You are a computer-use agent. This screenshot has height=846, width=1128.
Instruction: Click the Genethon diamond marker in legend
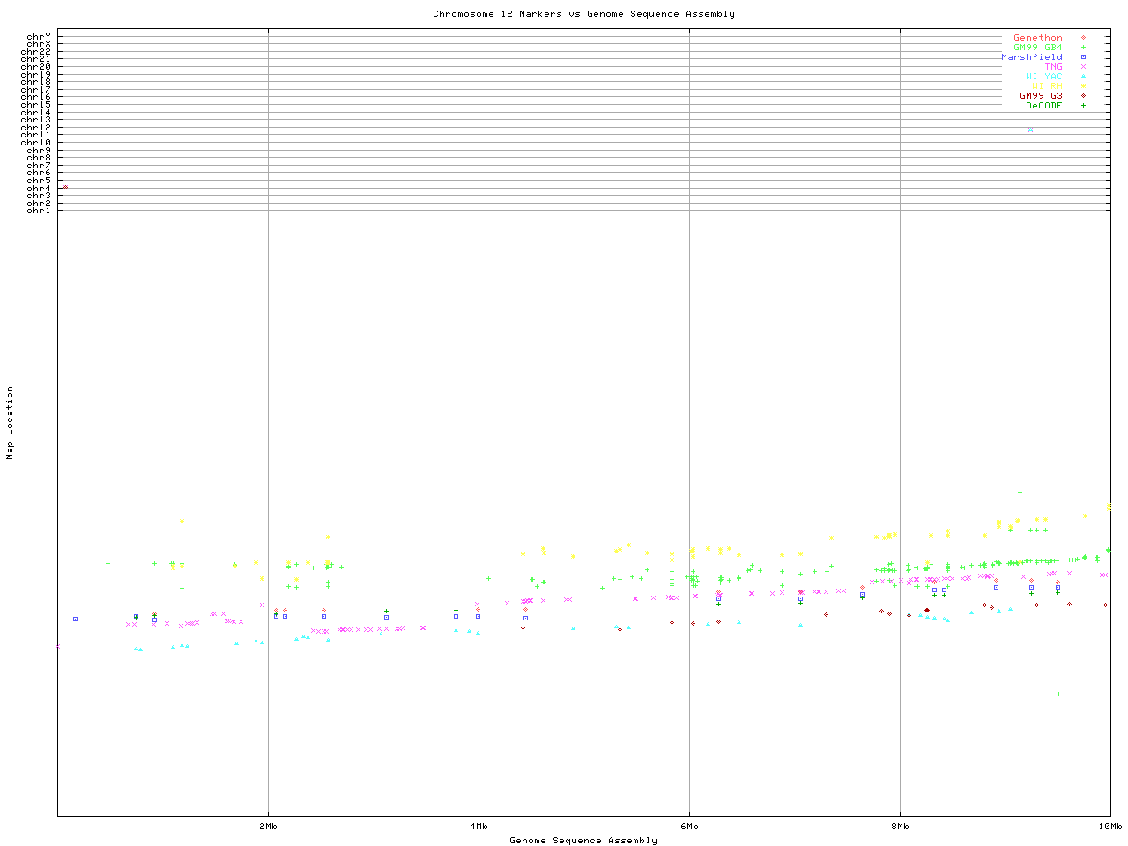tap(1083, 38)
